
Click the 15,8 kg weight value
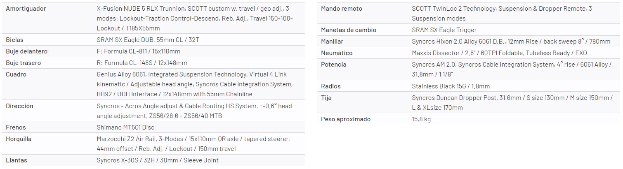click(421, 119)
